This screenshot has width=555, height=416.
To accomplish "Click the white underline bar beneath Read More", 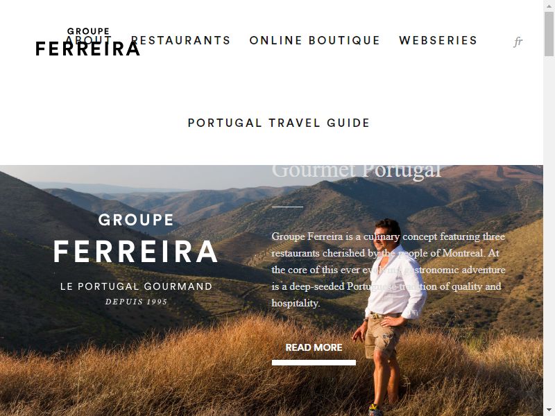I will point(314,363).
